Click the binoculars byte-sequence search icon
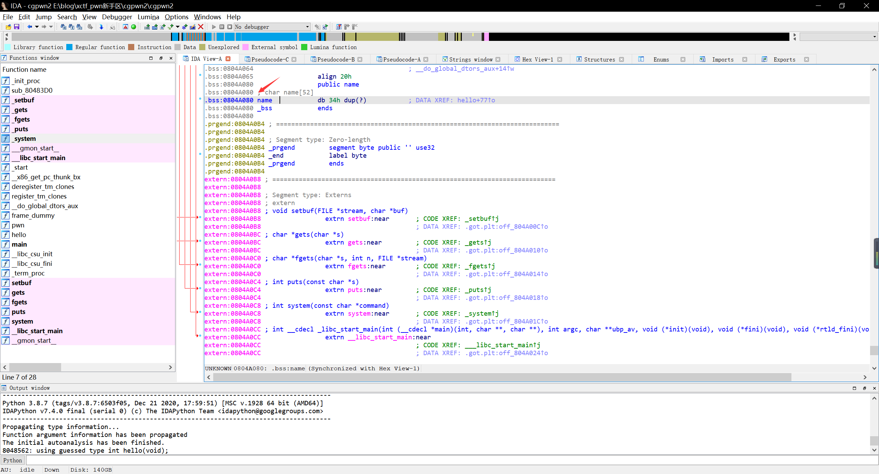The image size is (879, 474). (79, 27)
